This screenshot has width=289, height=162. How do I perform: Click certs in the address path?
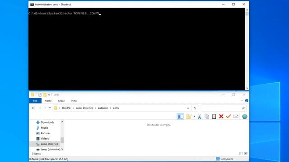(x=116, y=108)
